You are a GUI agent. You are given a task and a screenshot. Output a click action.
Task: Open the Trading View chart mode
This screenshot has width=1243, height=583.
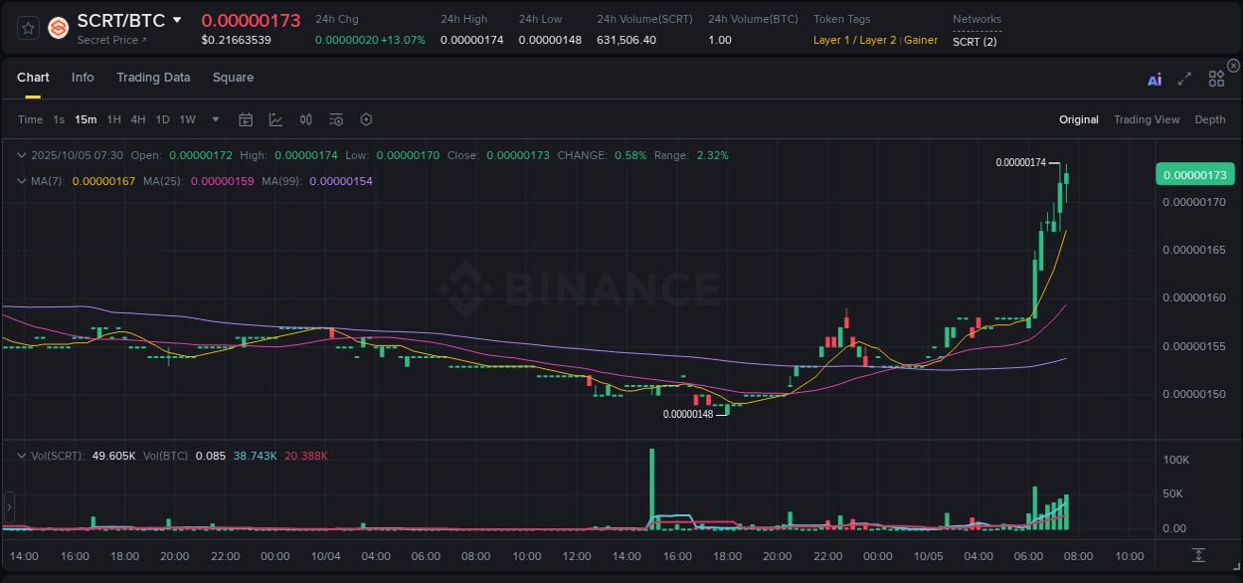tap(1147, 119)
